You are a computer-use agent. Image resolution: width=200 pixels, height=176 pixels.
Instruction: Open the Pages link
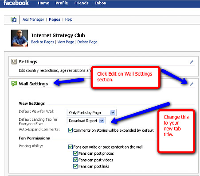(55, 19)
